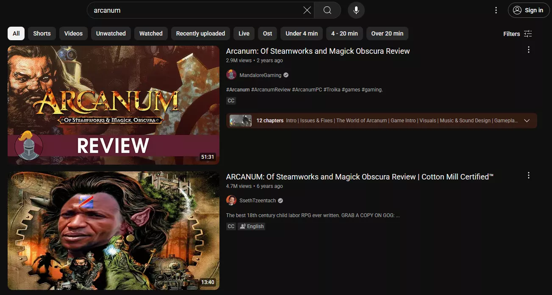Clear the search box with the X icon
Image resolution: width=552 pixels, height=295 pixels.
[x=307, y=10]
